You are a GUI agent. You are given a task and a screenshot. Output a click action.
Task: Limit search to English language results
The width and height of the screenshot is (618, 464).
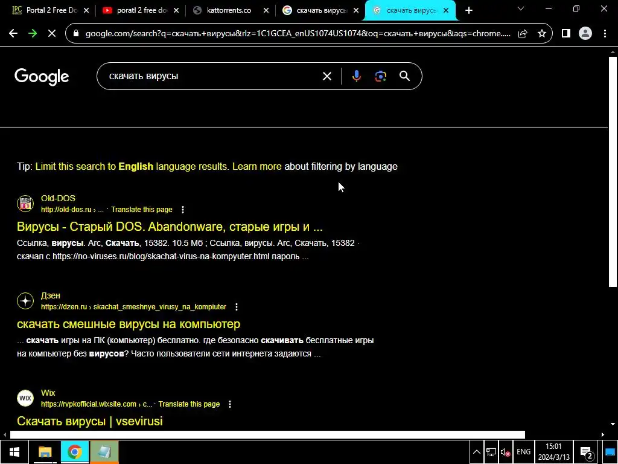tap(132, 167)
